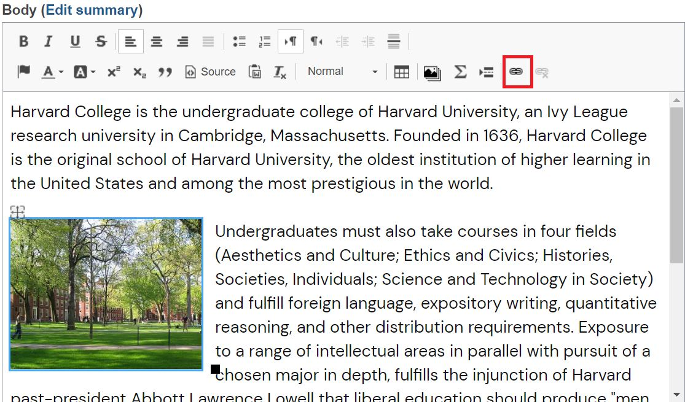Toggle italic formatting
The height and width of the screenshot is (402, 685).
click(x=49, y=42)
